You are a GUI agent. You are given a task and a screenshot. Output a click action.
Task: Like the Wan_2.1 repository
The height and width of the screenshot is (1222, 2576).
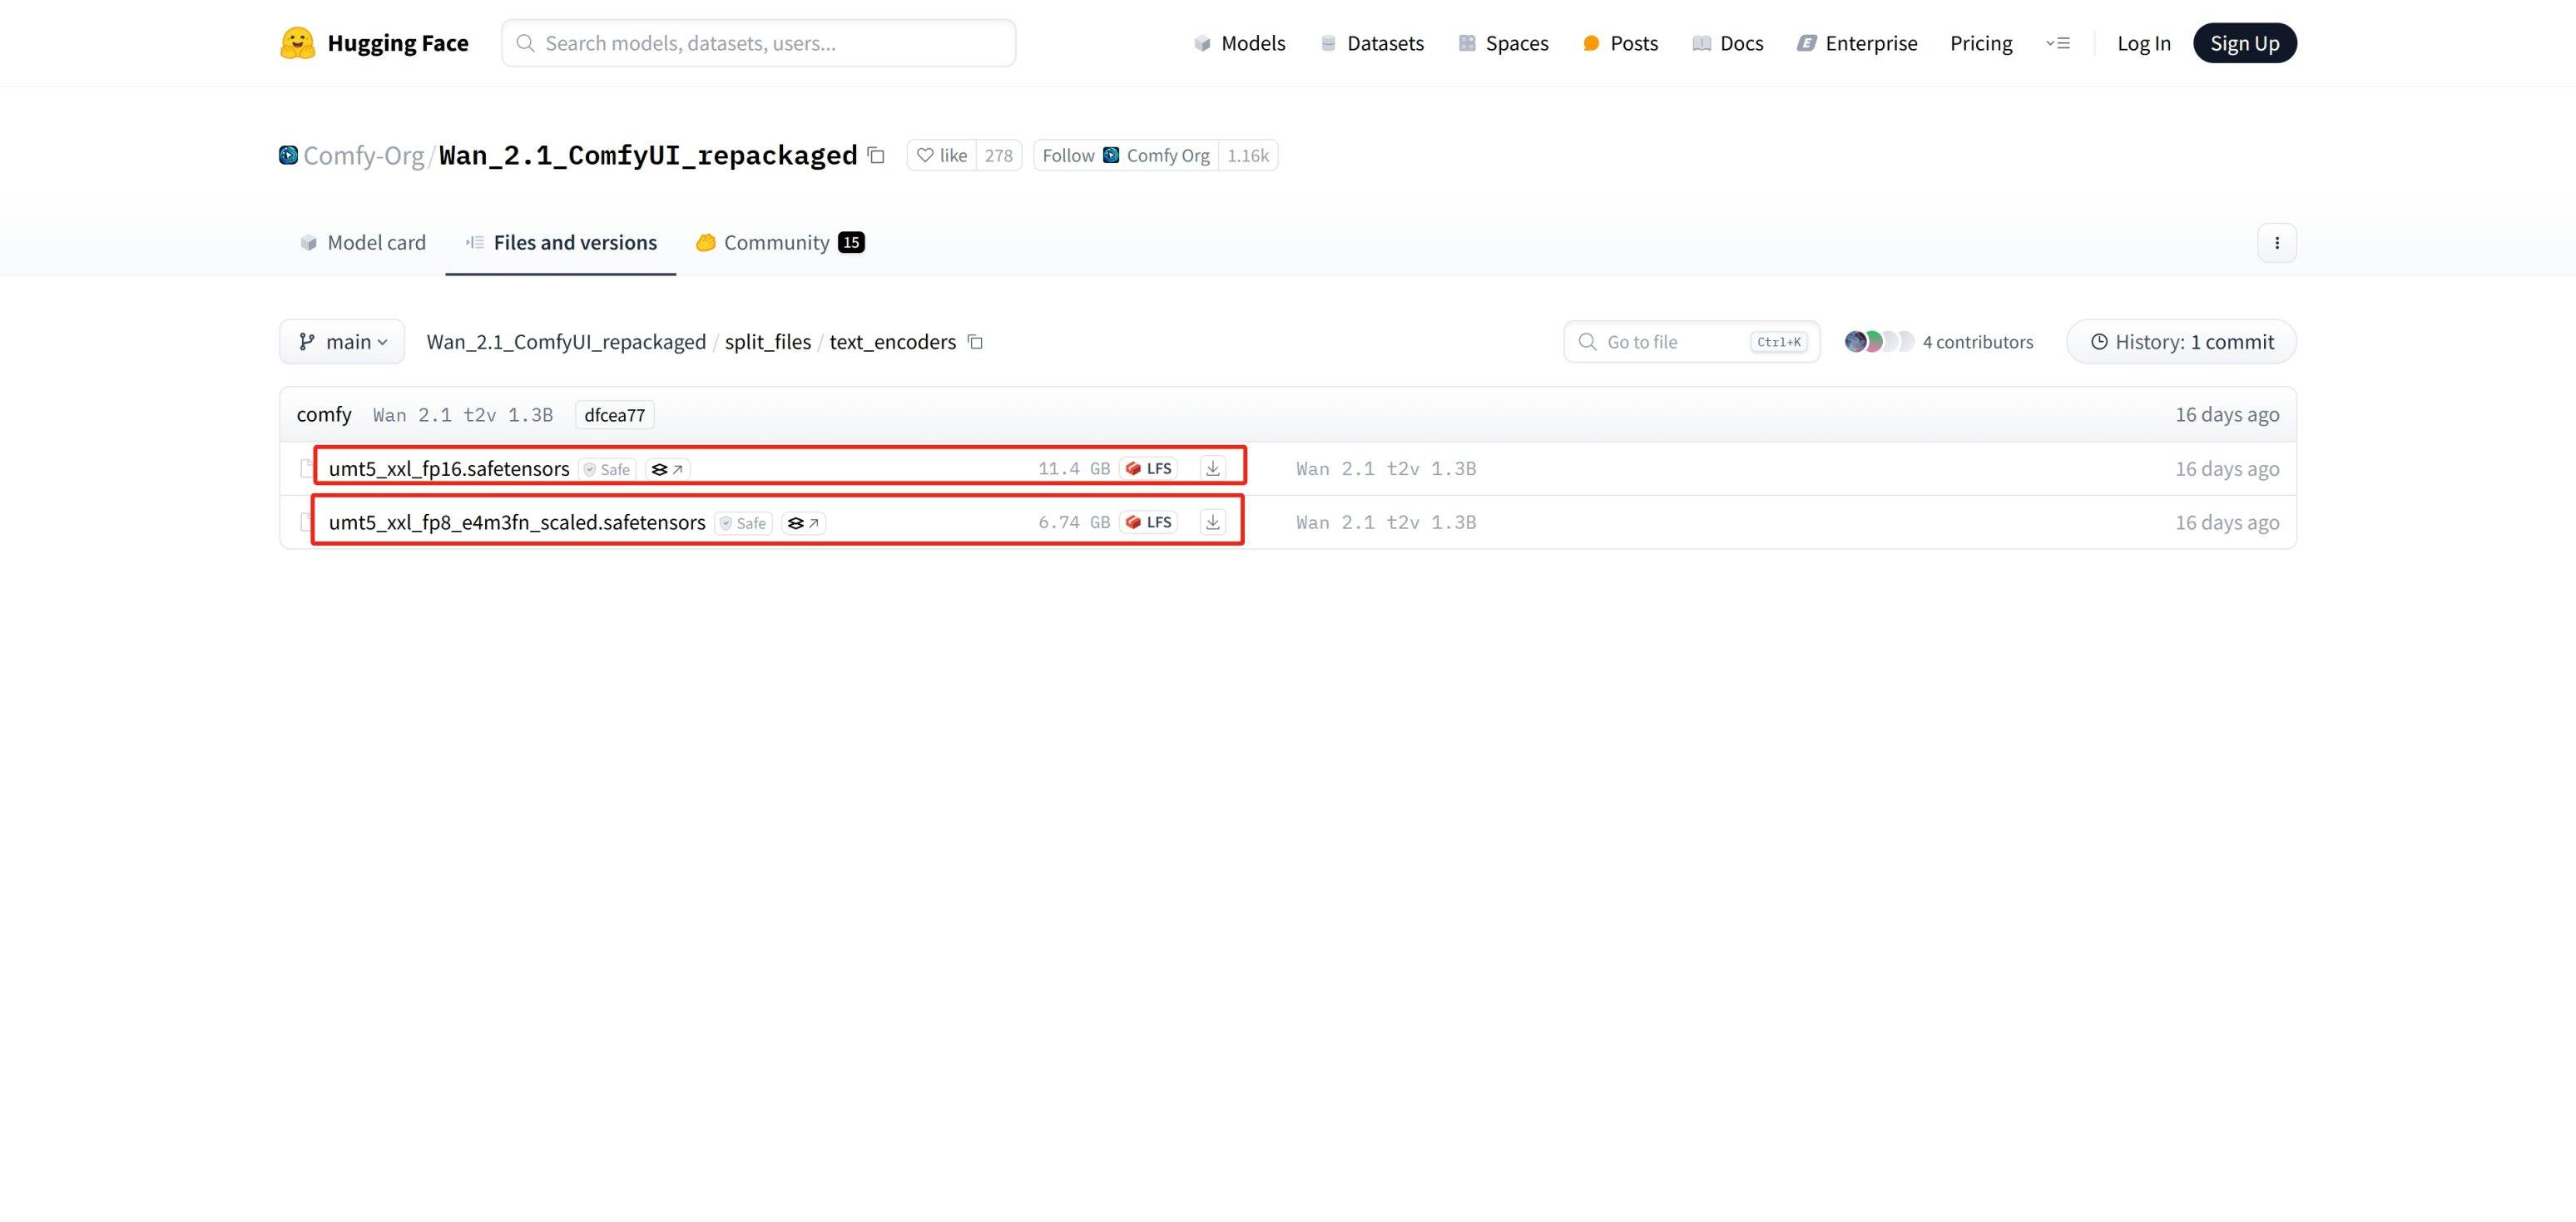[x=942, y=155]
